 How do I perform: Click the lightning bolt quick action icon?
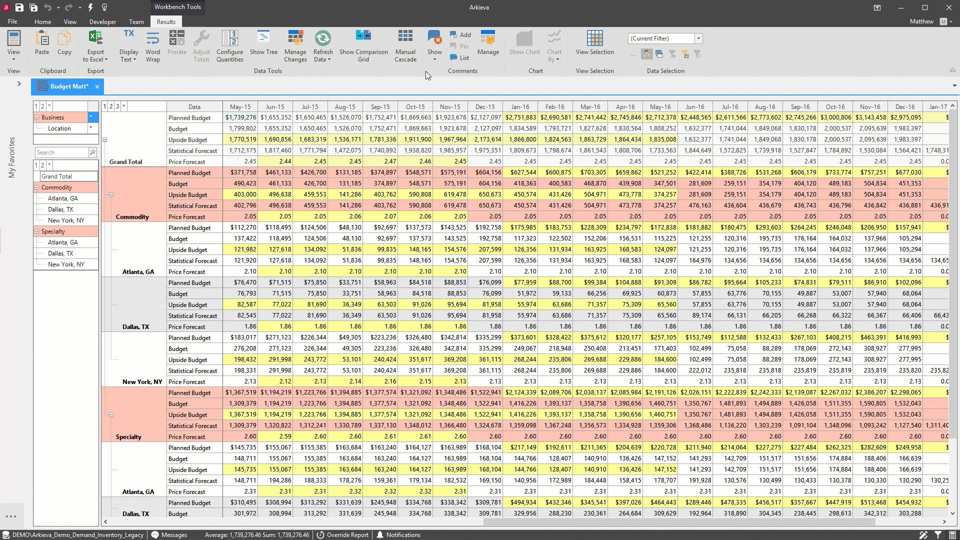(90, 7)
